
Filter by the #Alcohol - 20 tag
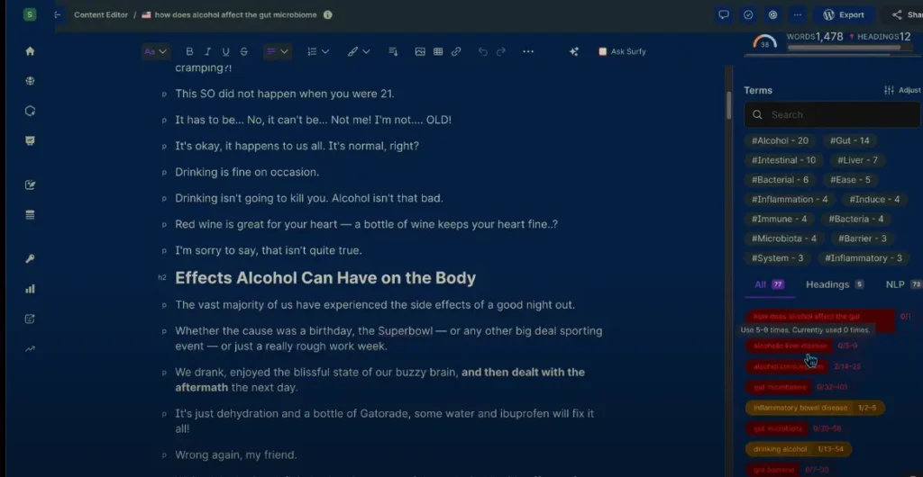click(780, 140)
